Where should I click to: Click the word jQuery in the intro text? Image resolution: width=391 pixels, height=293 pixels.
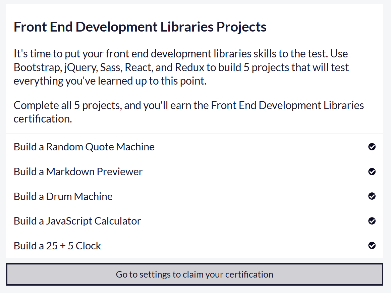79,67
